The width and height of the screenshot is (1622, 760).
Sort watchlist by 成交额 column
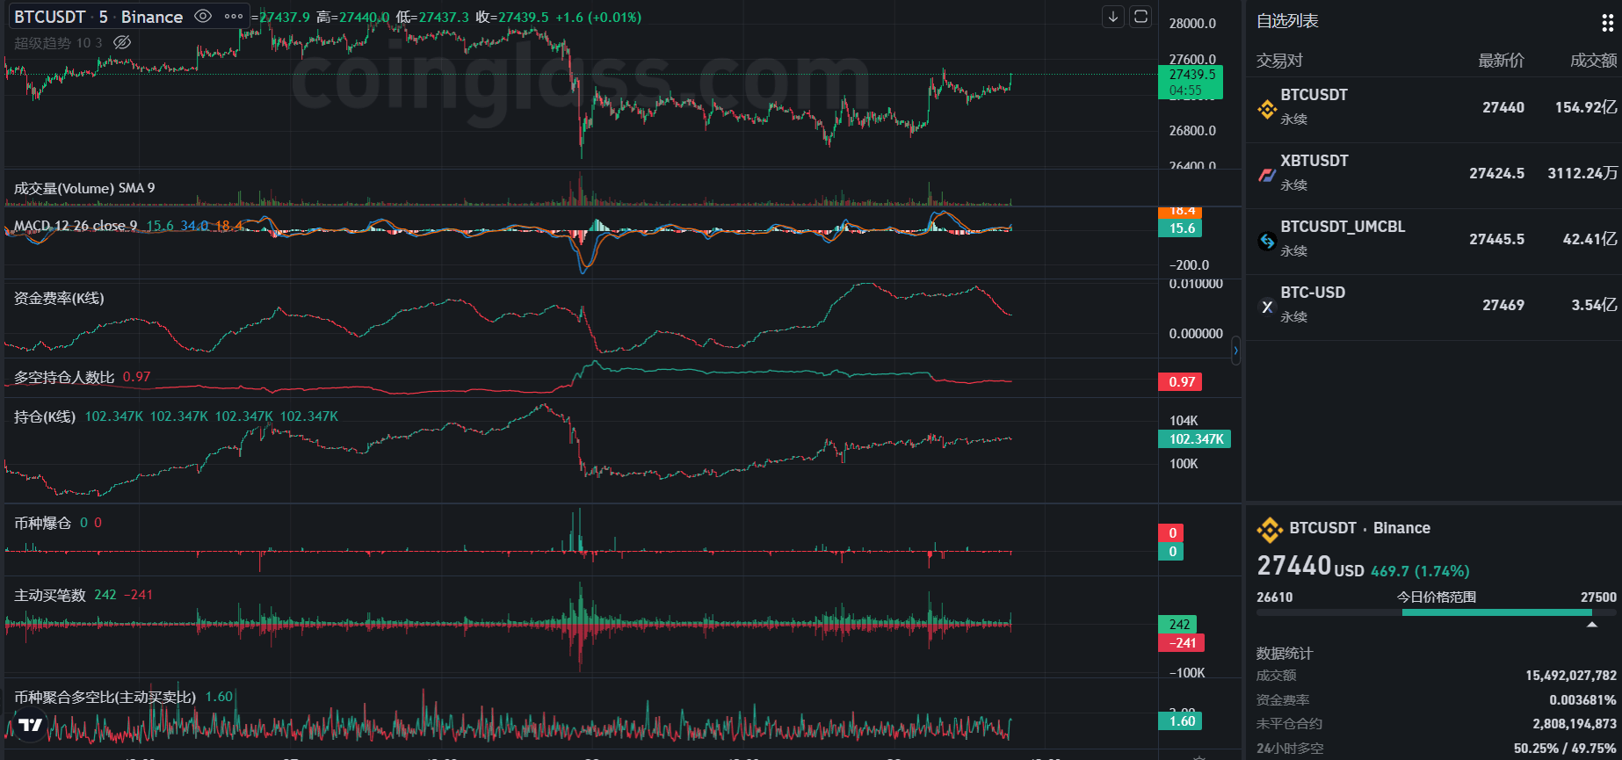(1593, 61)
